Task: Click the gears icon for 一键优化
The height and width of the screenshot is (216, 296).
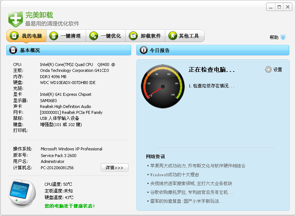Action: coord(93,36)
